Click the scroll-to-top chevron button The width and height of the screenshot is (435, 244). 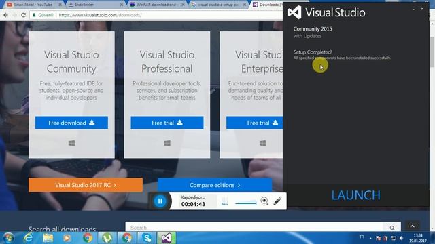click(413, 226)
